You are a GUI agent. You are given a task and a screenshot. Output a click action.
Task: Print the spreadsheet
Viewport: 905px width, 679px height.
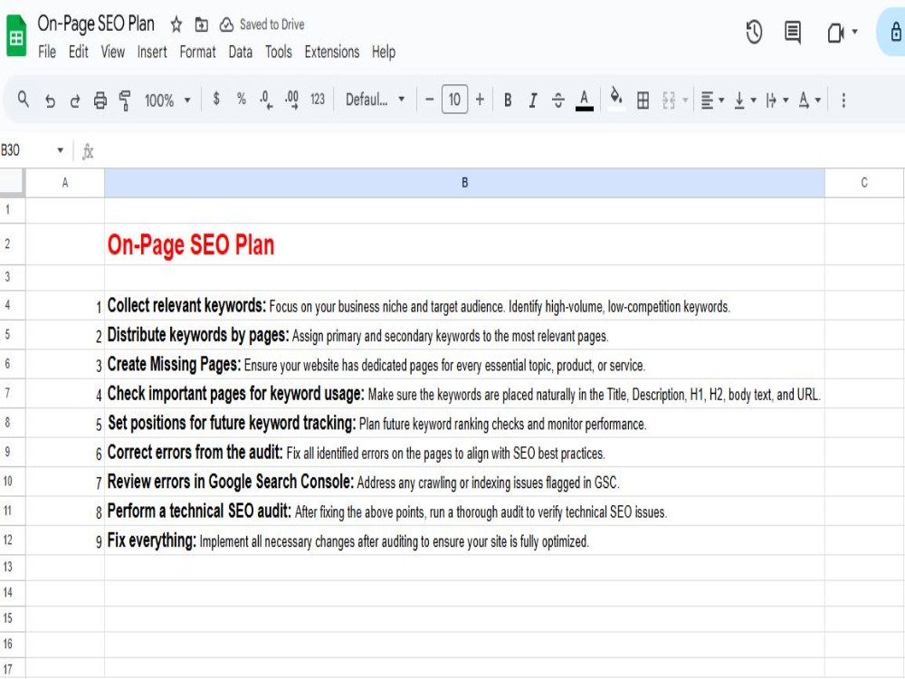[x=100, y=100]
